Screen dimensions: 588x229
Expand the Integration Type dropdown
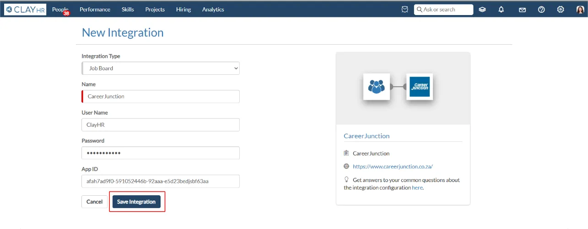(x=161, y=68)
